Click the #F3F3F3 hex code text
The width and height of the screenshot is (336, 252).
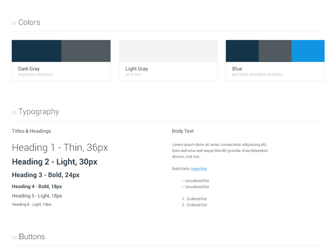click(x=133, y=75)
